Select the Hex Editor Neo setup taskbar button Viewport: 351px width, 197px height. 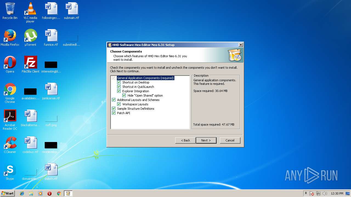68,193
